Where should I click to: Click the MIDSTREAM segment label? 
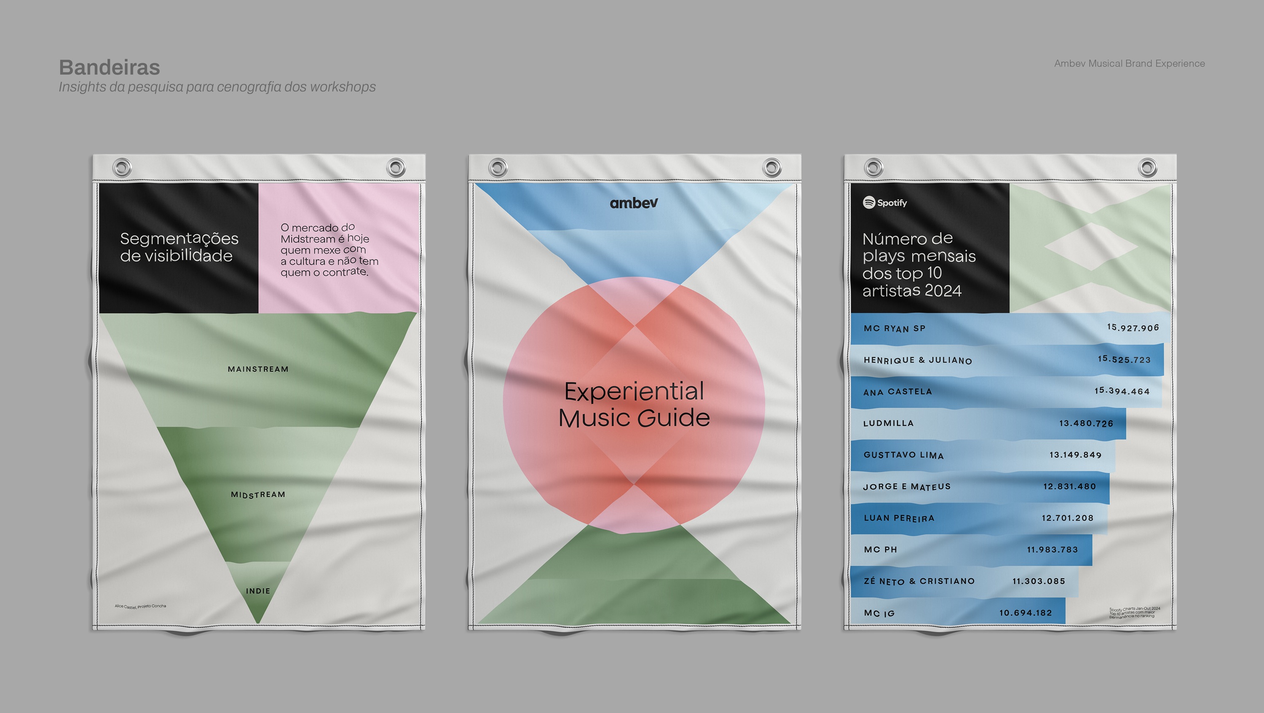(x=258, y=495)
